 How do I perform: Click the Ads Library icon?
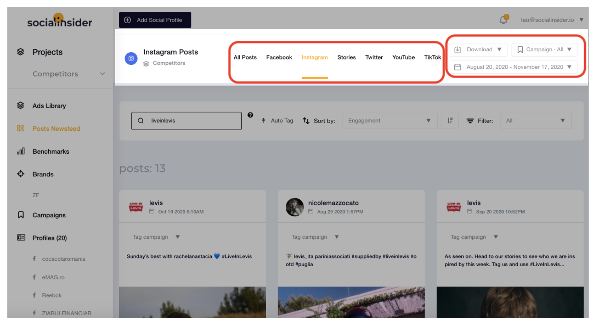pos(20,106)
